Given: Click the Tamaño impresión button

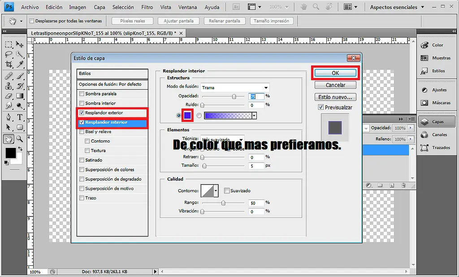Looking at the screenshot, I should click(x=271, y=21).
